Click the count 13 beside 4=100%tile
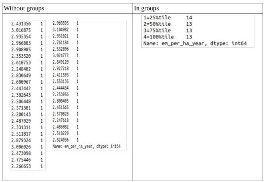This screenshot has height=182, width=266. [189, 37]
